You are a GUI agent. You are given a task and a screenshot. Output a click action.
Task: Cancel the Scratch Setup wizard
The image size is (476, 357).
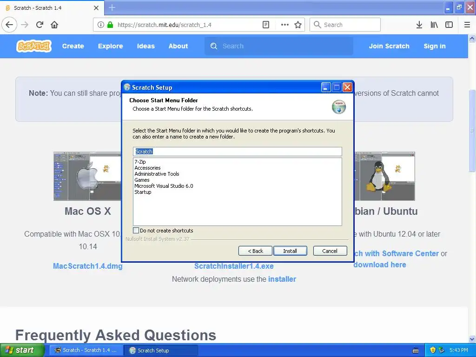click(x=330, y=251)
